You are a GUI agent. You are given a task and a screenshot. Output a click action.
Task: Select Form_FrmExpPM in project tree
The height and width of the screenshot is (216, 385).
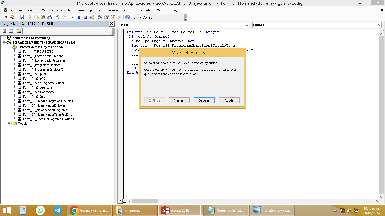tap(34, 74)
